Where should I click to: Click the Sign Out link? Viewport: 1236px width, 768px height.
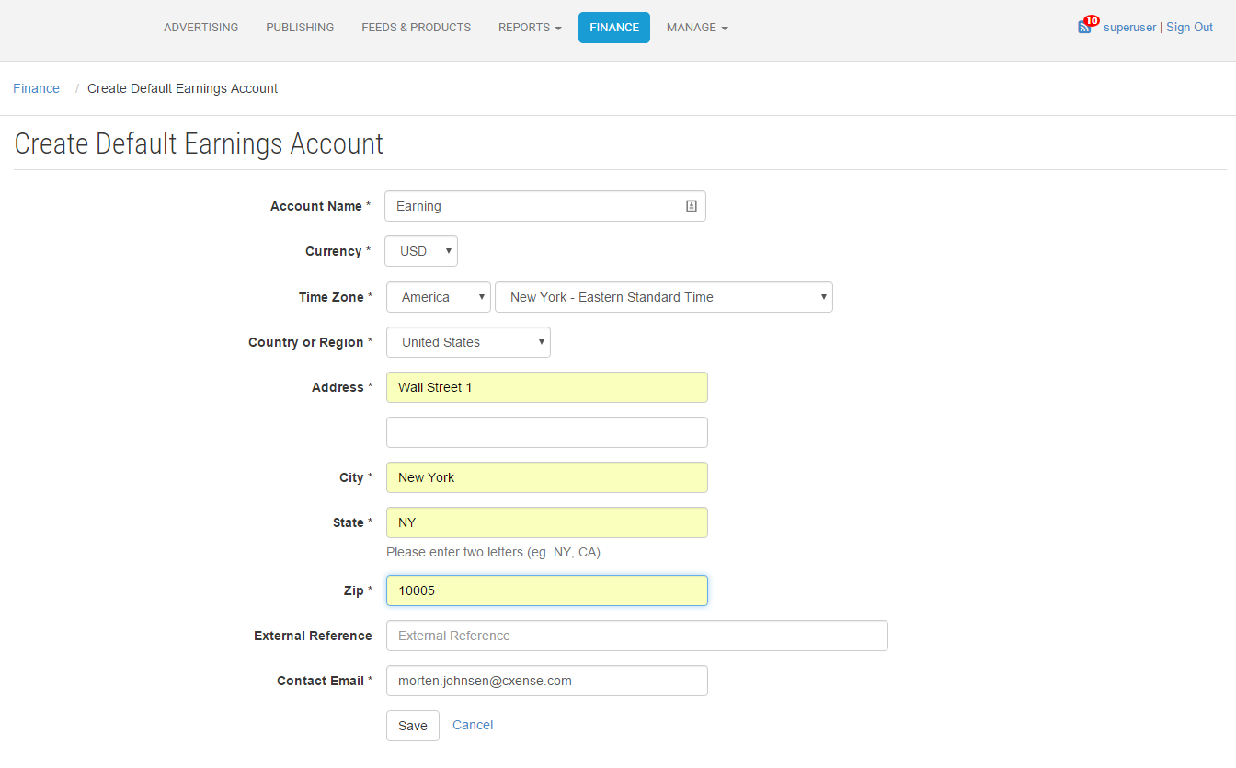point(1189,28)
